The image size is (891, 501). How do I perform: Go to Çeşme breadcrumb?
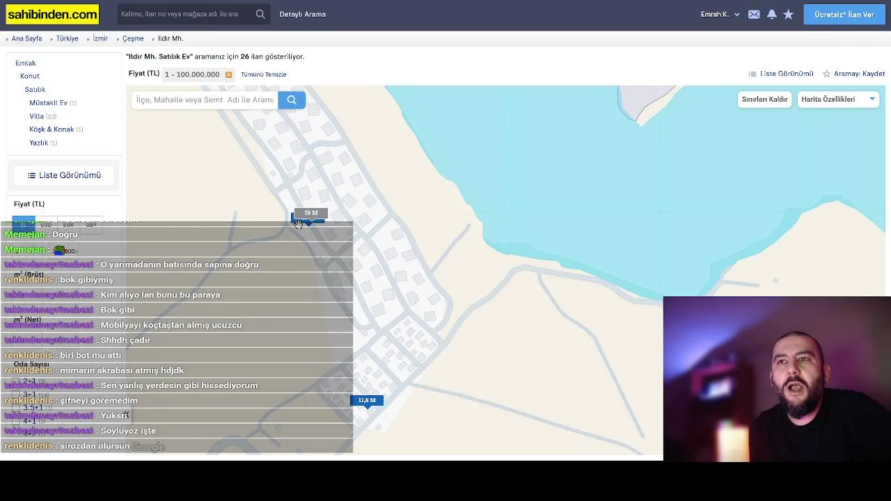[133, 39]
